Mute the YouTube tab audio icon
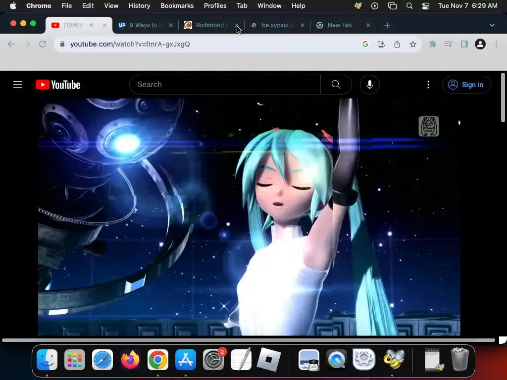Image resolution: width=507 pixels, height=380 pixels. [x=92, y=25]
